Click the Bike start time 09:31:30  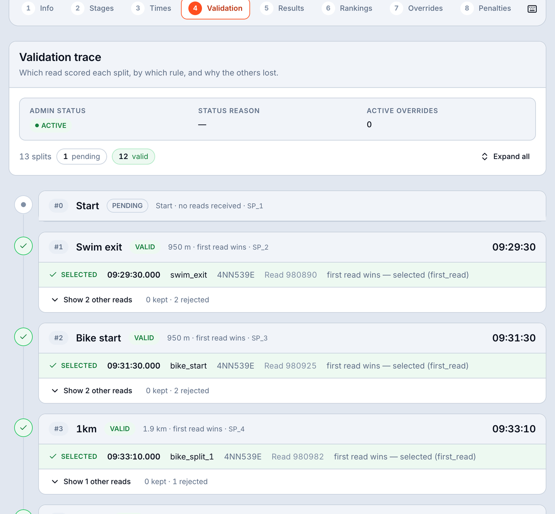pyautogui.click(x=514, y=338)
